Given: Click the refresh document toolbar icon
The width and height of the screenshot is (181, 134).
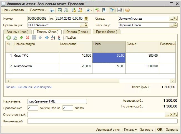Looking at the screenshot, I should point(60,10).
